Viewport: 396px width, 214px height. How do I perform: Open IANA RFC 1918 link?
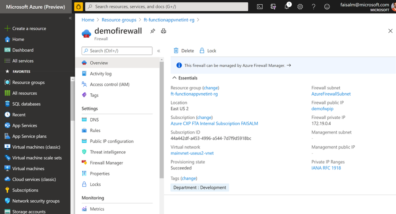coord(326,168)
